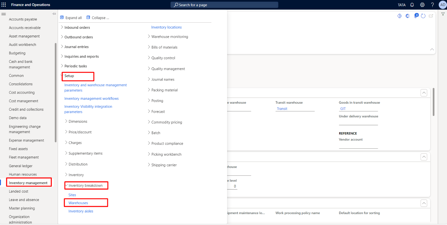
Task: Open the attachments paperclip icon
Action: pyautogui.click(x=416, y=16)
